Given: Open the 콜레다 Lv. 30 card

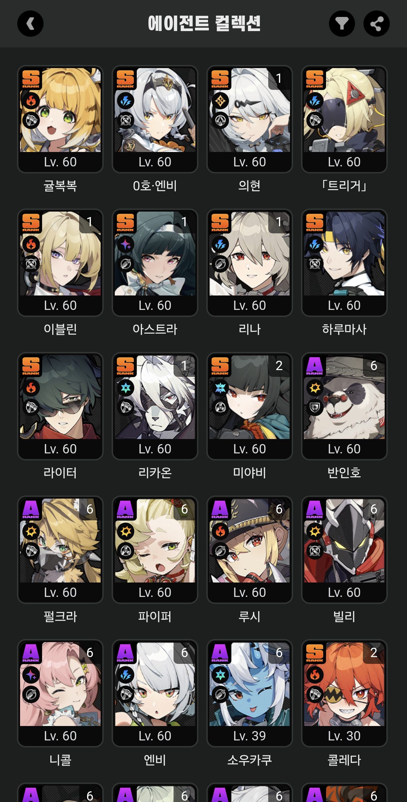Looking at the screenshot, I should coord(344,693).
